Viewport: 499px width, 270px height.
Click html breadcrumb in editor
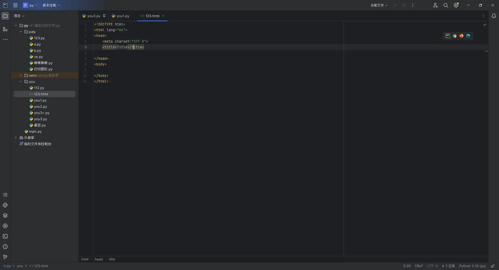[85, 259]
